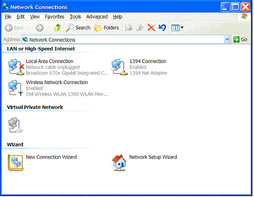Open the Tools menu

click(x=75, y=17)
